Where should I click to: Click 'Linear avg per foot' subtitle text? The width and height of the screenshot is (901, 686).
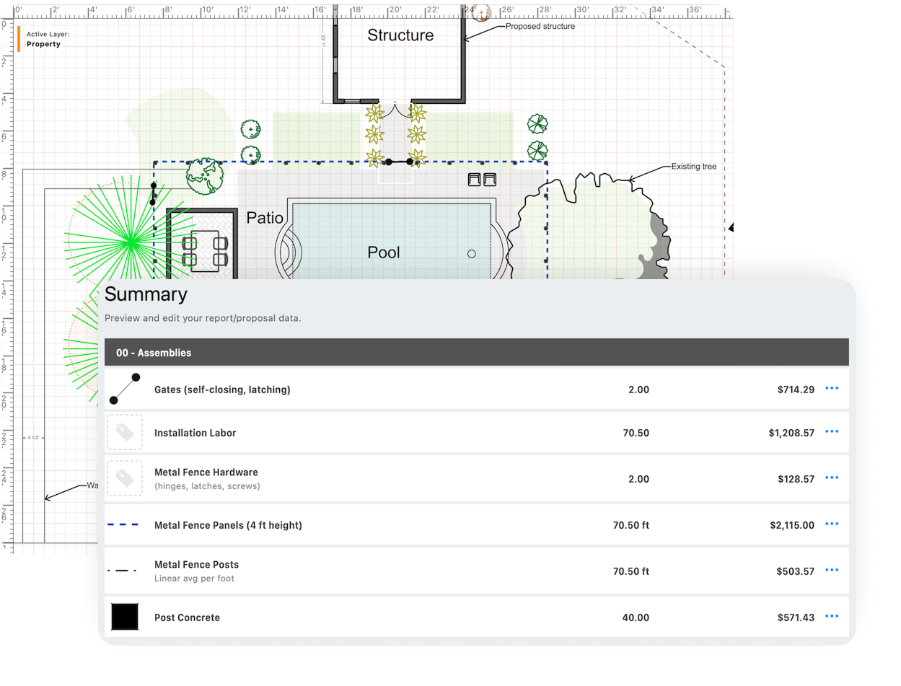194,579
